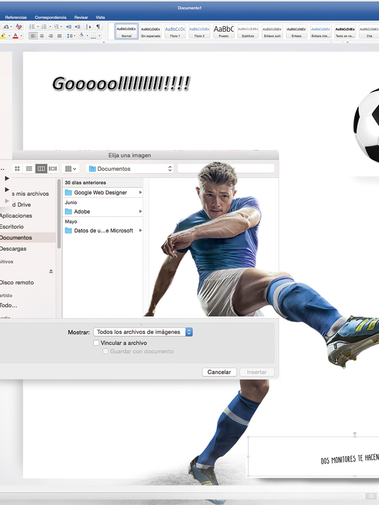Click the search field in file dialog
Viewport: 379px width, 505px height.
(226, 169)
